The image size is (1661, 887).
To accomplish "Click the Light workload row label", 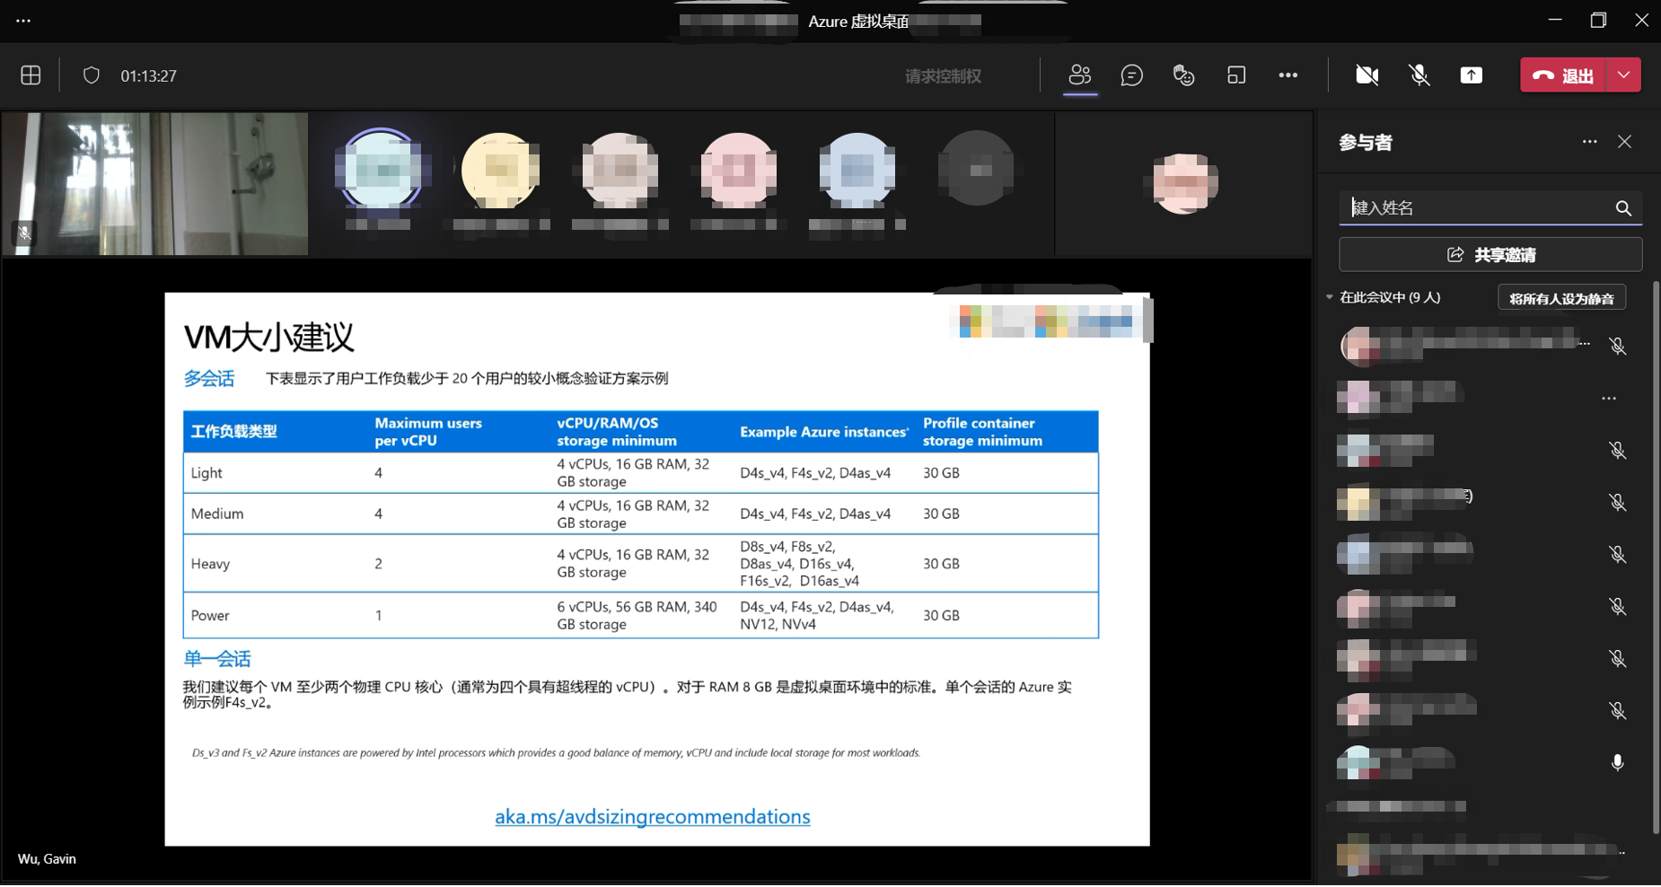I will (x=207, y=473).
